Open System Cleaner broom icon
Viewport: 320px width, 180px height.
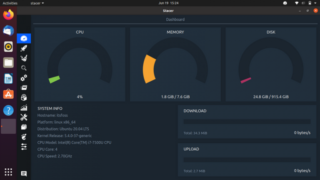click(24, 58)
